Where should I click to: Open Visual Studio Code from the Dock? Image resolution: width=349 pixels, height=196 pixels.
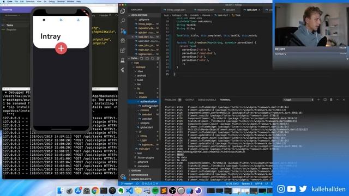click(129, 191)
